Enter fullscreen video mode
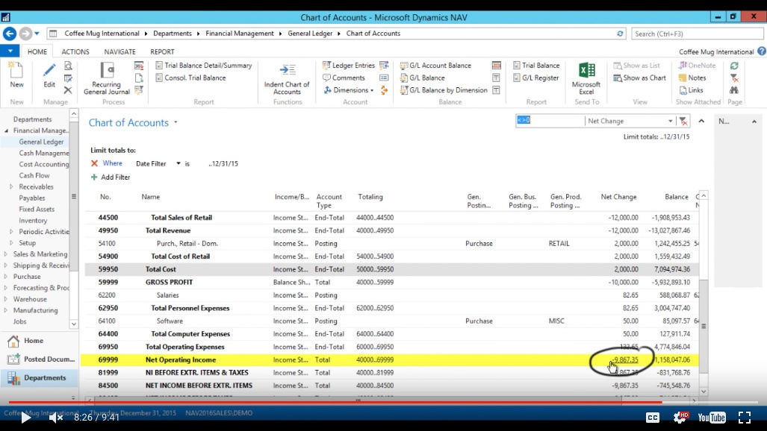 click(x=745, y=418)
